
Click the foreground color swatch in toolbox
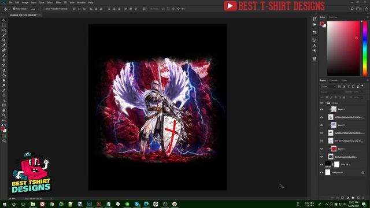point(2,128)
